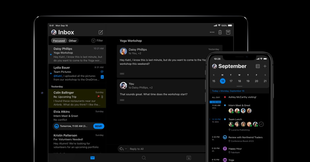Click the calendar icon in the invite pill
This screenshot has height=162, width=310.
click(x=56, y=126)
